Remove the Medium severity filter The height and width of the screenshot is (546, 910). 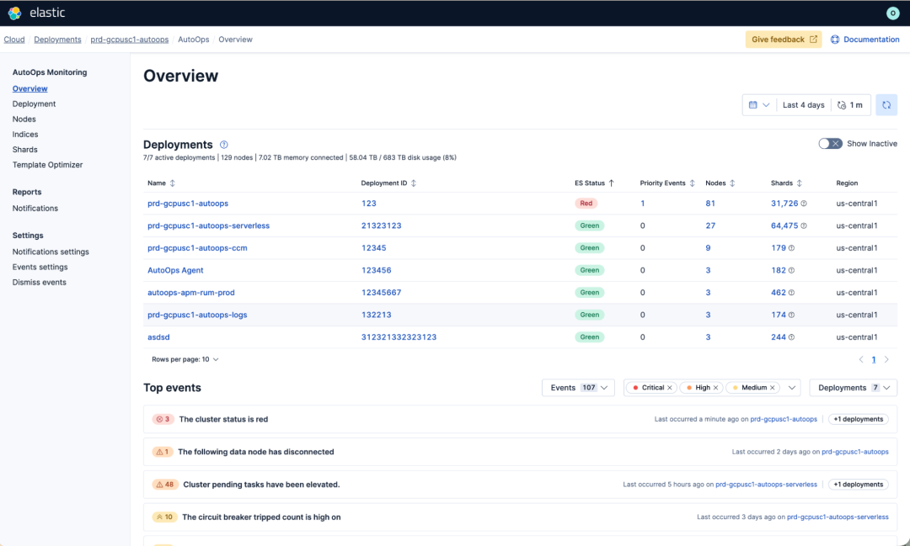[x=773, y=388]
